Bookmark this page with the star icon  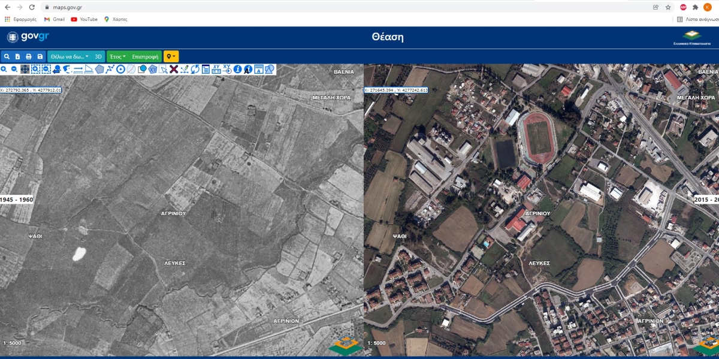click(668, 7)
